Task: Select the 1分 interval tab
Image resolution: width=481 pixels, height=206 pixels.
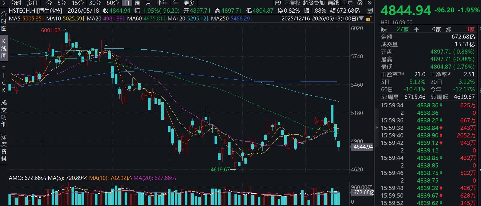Action: click(x=47, y=3)
